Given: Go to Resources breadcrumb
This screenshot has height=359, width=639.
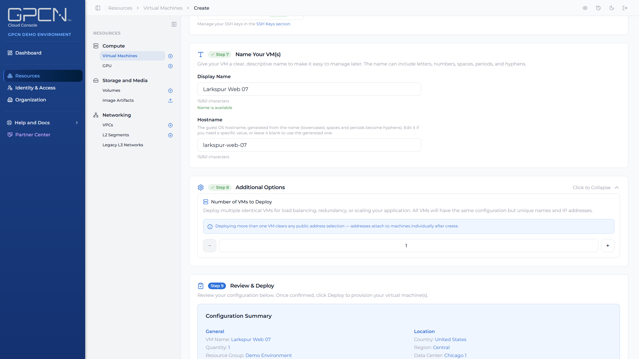Looking at the screenshot, I should coord(120,8).
